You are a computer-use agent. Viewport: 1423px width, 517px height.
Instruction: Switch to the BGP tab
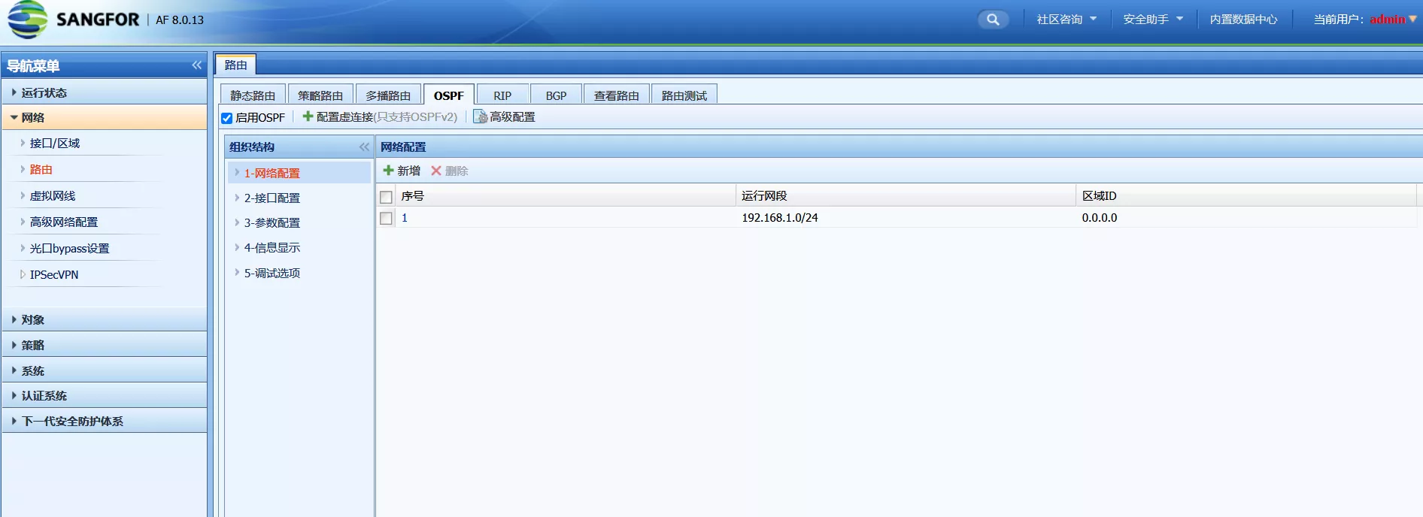tap(556, 95)
